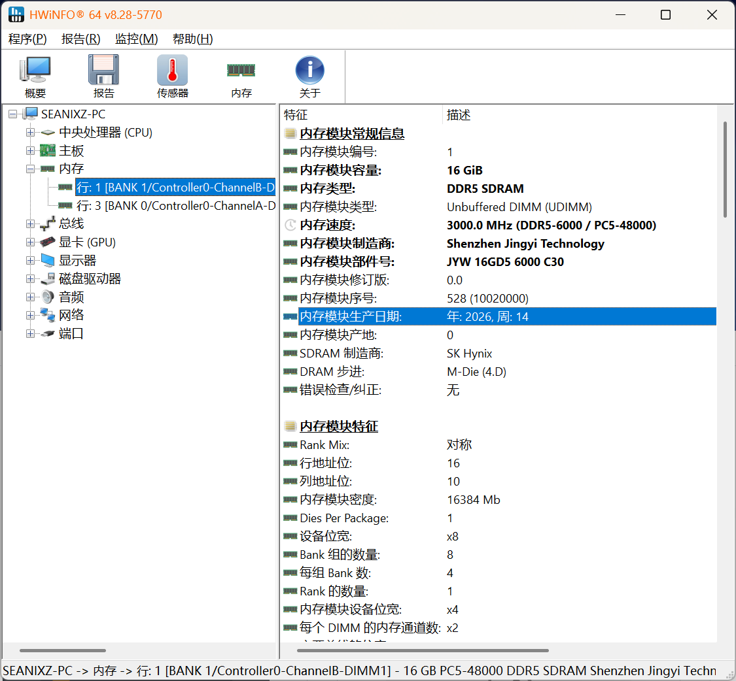Click the memory icon beside Rank Mix
The image size is (736, 681).
pos(290,444)
